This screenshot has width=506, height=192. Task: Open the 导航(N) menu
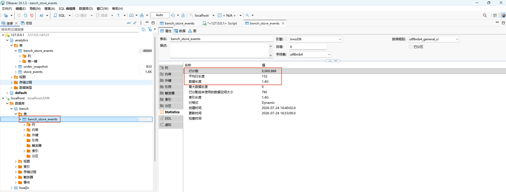[x=35, y=8]
